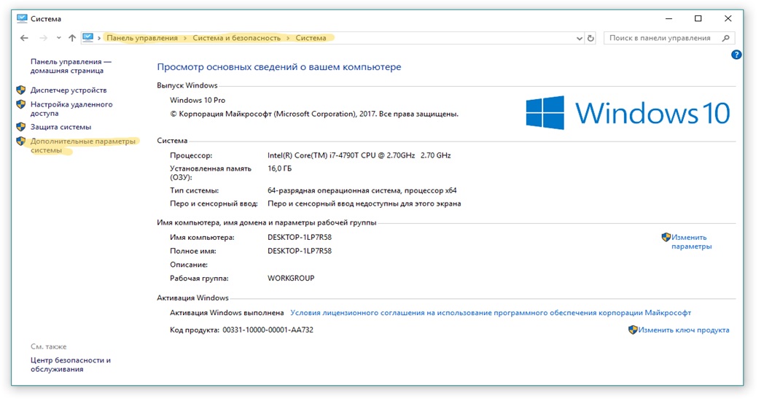Click computer name 'DESKTOP-1LP7R58' beside 'Имя компьютера'
The width and height of the screenshot is (764, 420).
300,237
